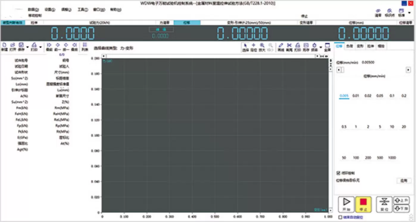Expand the save button dropdown arrow
Viewport: 416px width, 222px height.
click(27, 47)
